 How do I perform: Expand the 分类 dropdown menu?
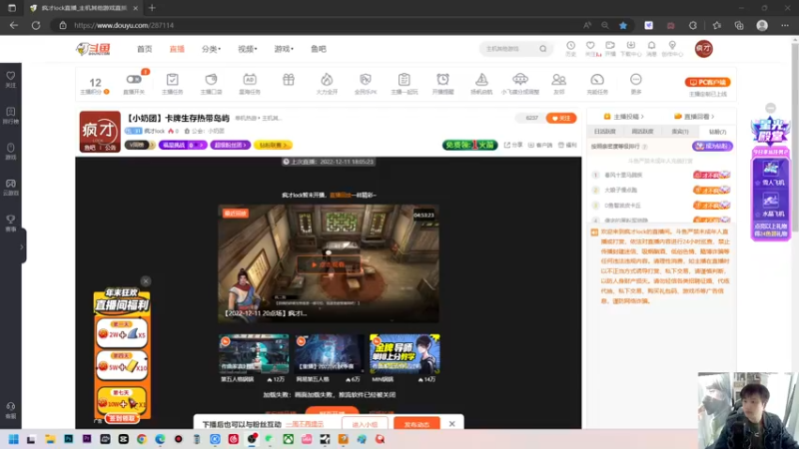211,49
